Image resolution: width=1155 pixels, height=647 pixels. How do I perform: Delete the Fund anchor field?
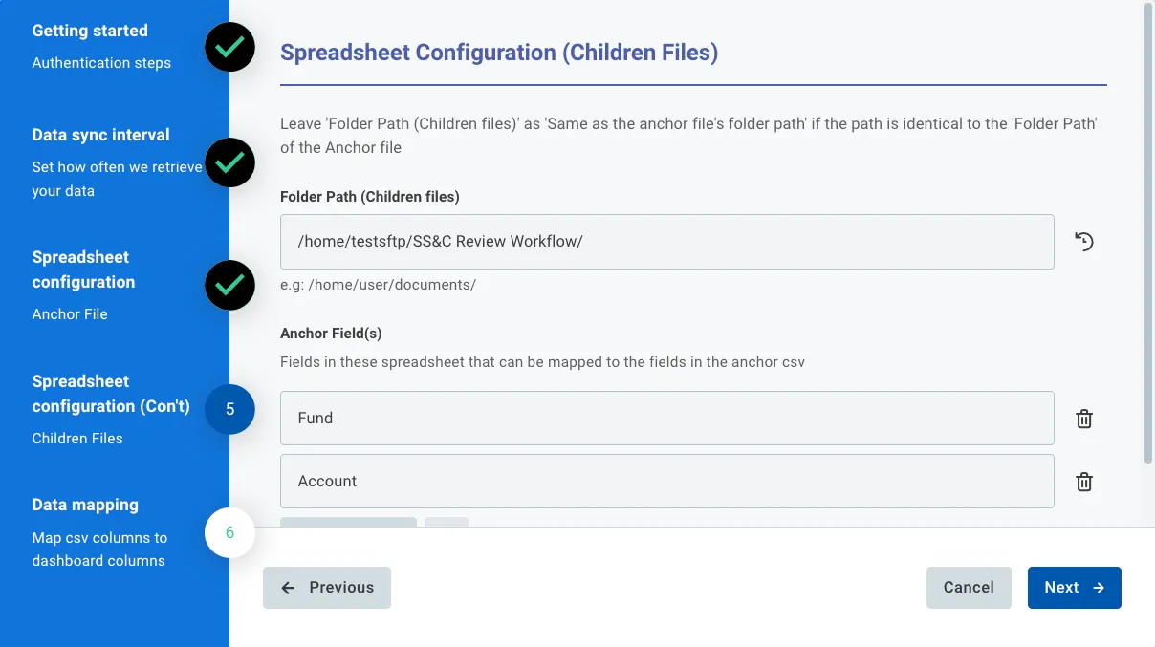1084,419
